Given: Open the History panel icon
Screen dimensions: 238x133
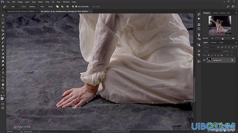Looking at the screenshot, I should (x=199, y=14).
